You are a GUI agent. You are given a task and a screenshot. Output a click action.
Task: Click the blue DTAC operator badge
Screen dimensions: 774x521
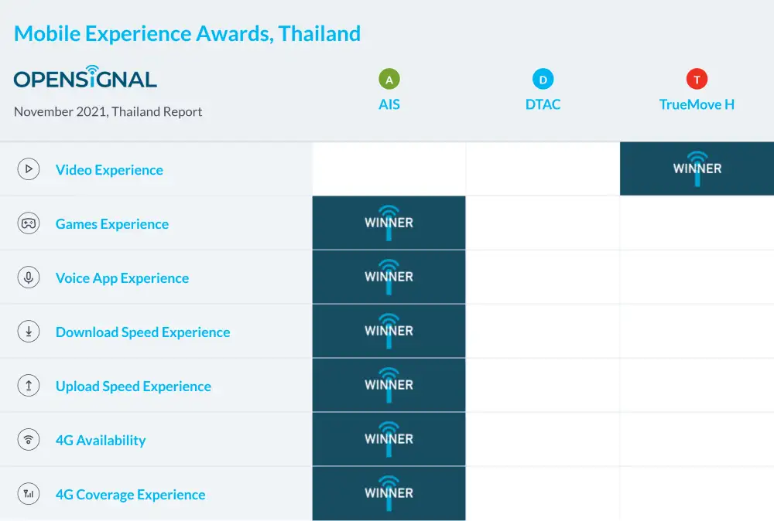click(543, 80)
